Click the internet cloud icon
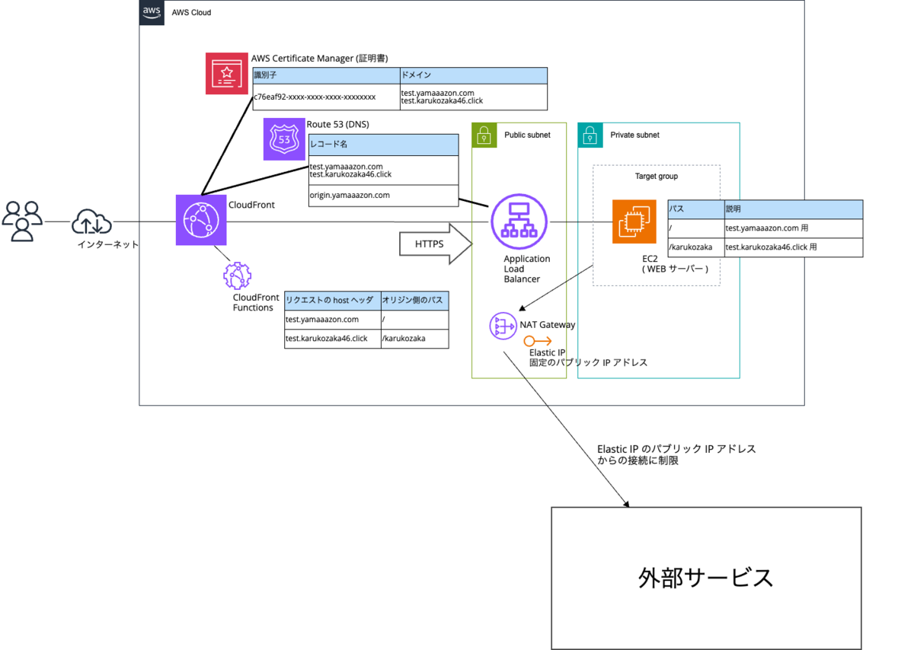The image size is (914, 650). (x=91, y=223)
